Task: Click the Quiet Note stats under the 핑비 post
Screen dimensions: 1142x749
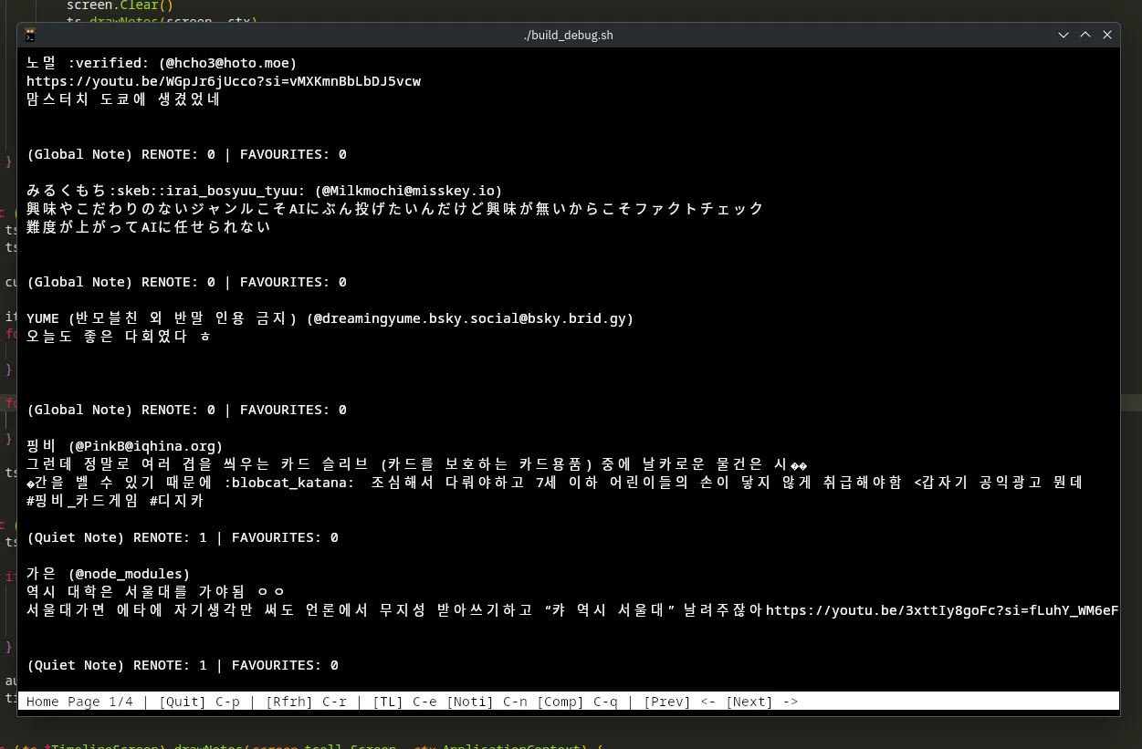Action: click(x=183, y=537)
